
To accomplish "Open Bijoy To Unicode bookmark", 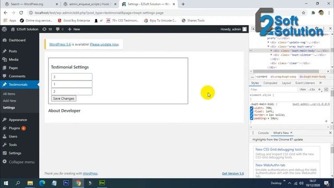I will click(x=160, y=20).
